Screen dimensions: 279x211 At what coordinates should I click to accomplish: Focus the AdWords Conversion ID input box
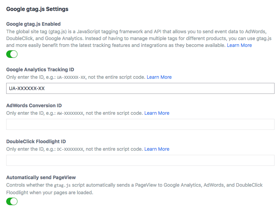tap(140, 124)
